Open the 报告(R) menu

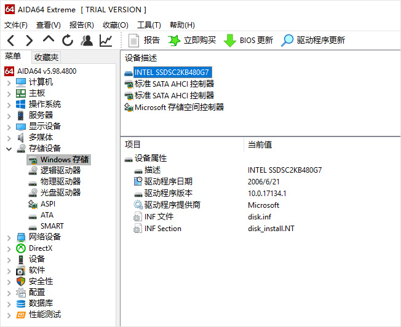(x=82, y=25)
